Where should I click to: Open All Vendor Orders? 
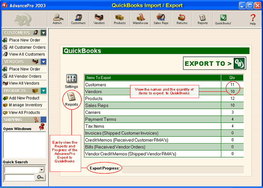tap(24, 76)
